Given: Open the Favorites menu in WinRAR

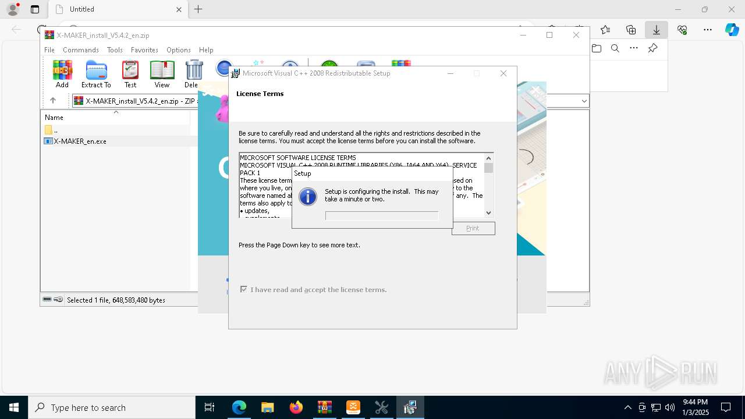Looking at the screenshot, I should pyautogui.click(x=144, y=50).
